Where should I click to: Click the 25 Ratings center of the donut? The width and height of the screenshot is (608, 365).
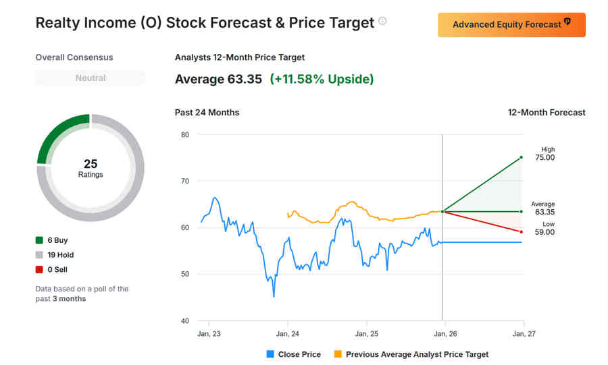coord(91,168)
